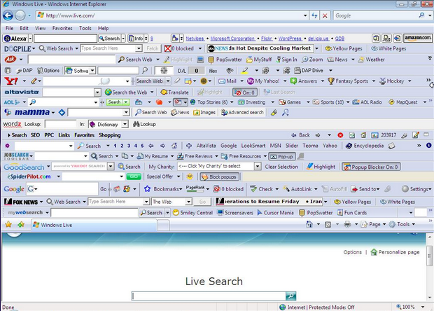Open PopSwatter on the Ask toolbar
This screenshot has width=434, height=311.
pos(225,60)
